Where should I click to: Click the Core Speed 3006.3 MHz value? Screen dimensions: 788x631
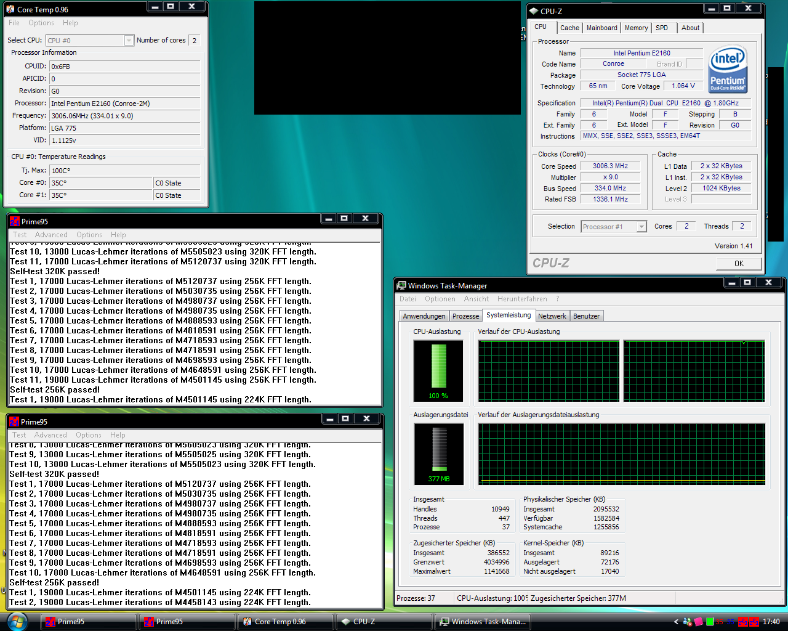610,166
